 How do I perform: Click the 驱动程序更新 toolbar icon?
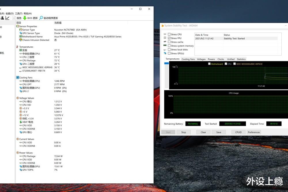41,18
